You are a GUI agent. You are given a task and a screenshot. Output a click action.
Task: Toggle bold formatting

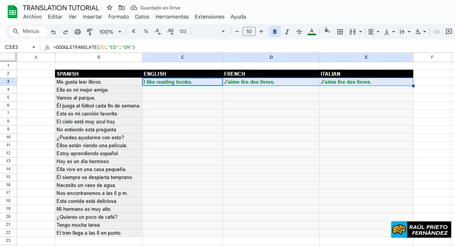[x=275, y=31]
